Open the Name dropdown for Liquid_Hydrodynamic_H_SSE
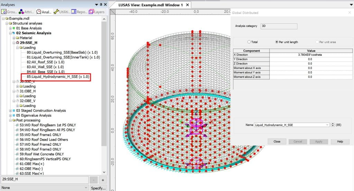The image size is (354, 191). [x=327, y=125]
